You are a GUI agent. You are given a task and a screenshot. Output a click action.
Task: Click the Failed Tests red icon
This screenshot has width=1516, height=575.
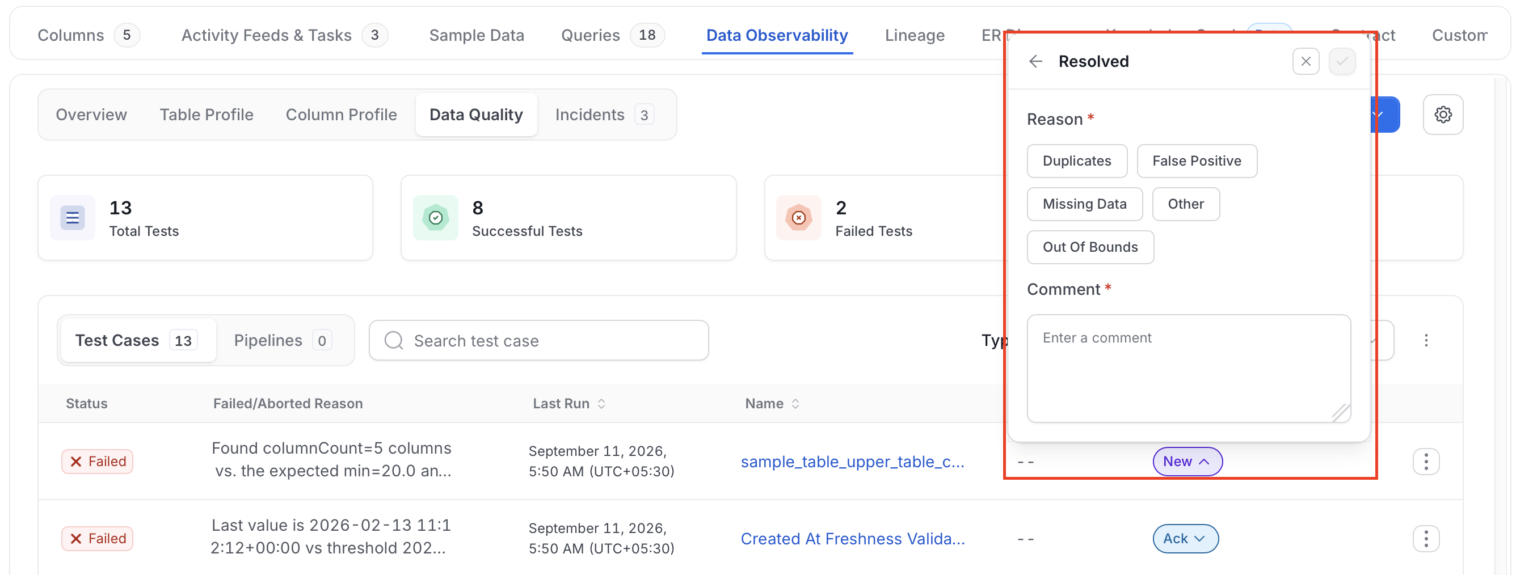coord(799,218)
